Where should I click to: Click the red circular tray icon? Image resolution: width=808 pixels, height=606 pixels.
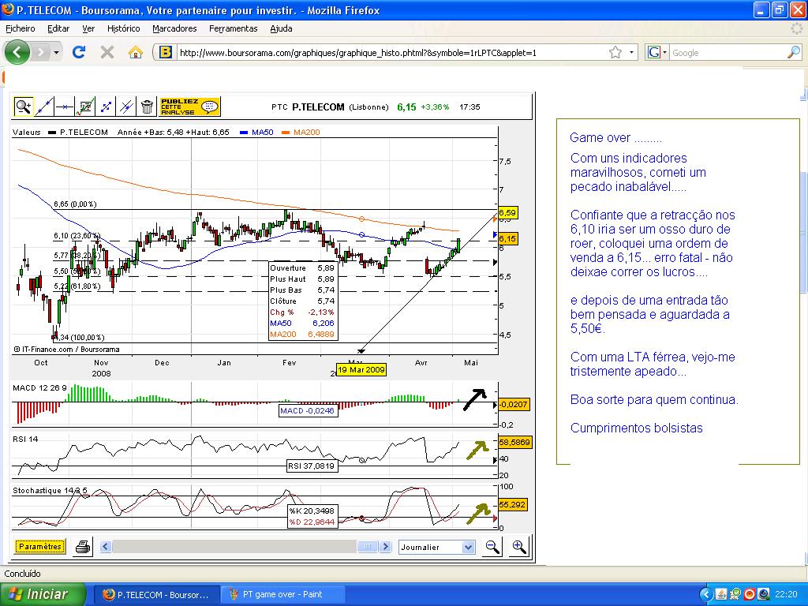point(750,594)
